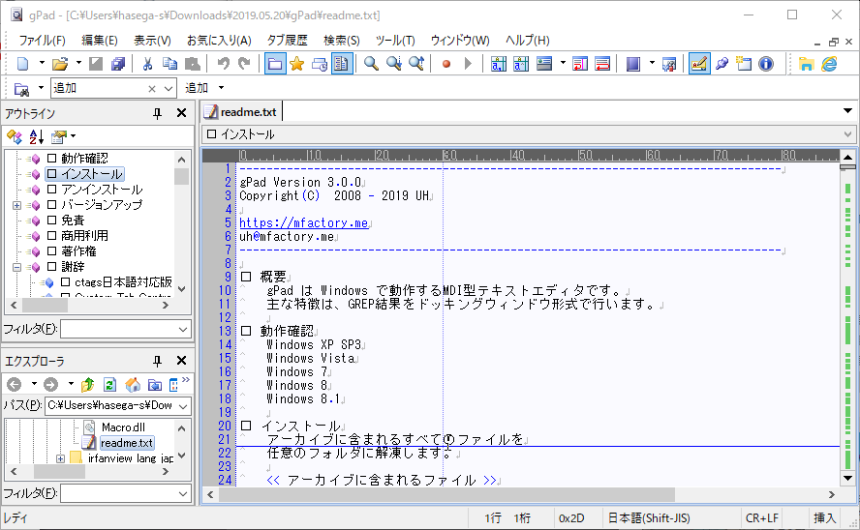Open the https://mfactory.me link
The height and width of the screenshot is (530, 860).
303,222
